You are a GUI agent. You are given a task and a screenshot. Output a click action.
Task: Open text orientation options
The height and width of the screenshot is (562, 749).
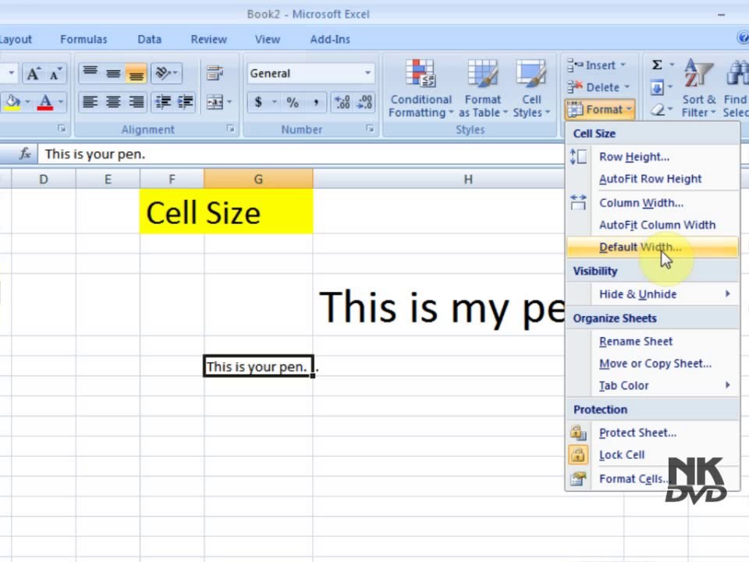pos(166,73)
